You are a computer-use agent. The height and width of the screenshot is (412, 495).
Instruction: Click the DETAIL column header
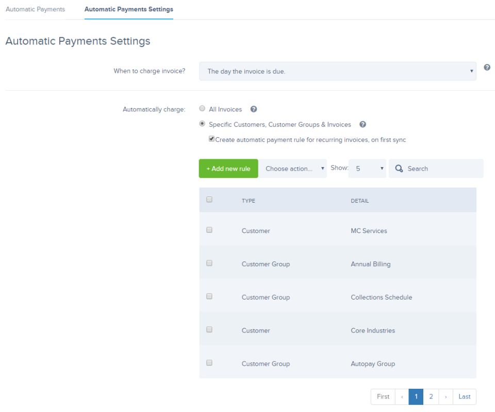click(x=359, y=201)
